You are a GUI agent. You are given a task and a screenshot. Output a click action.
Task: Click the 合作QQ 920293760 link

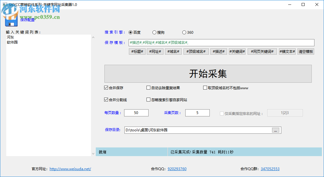click(177, 169)
